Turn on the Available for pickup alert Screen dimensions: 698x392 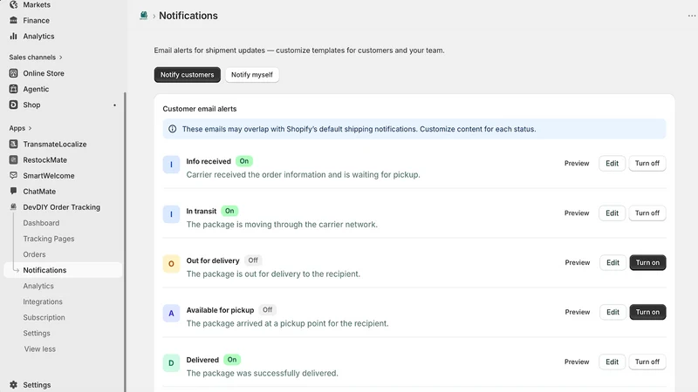647,312
